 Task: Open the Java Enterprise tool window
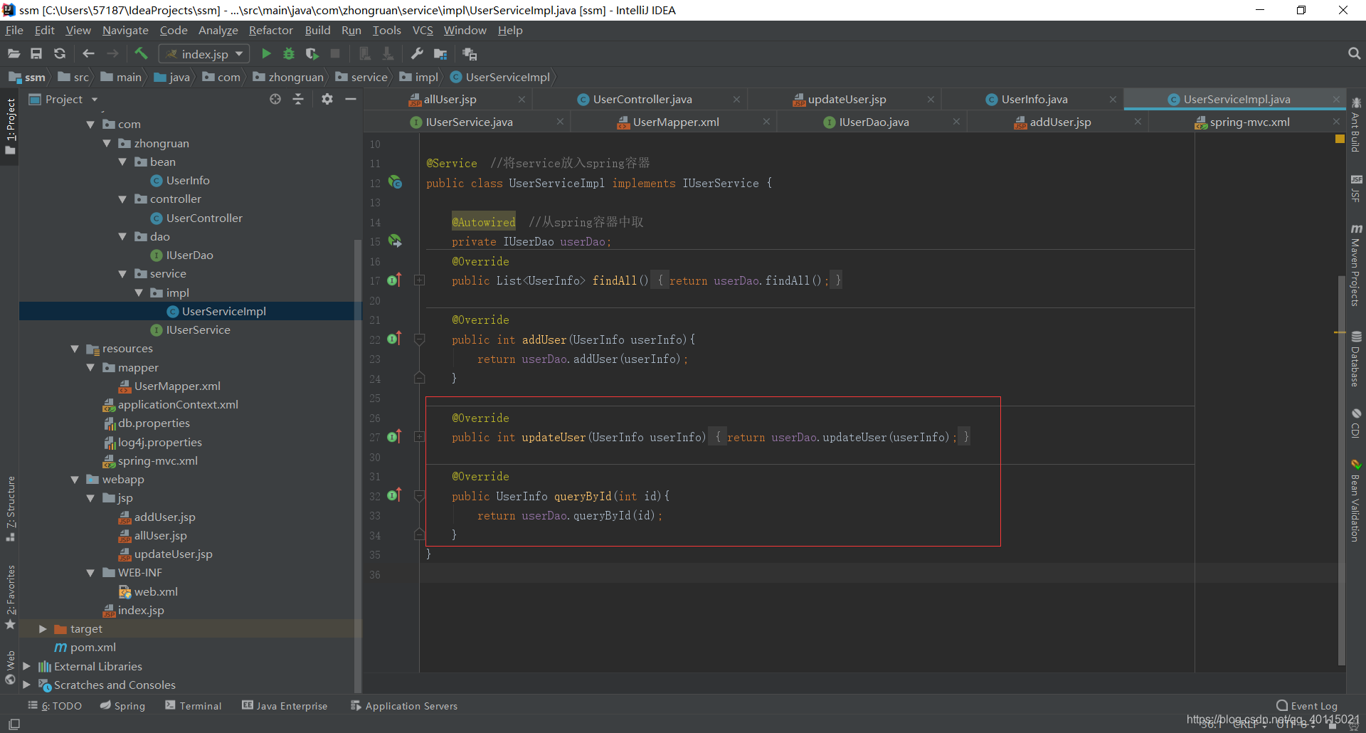click(x=285, y=705)
